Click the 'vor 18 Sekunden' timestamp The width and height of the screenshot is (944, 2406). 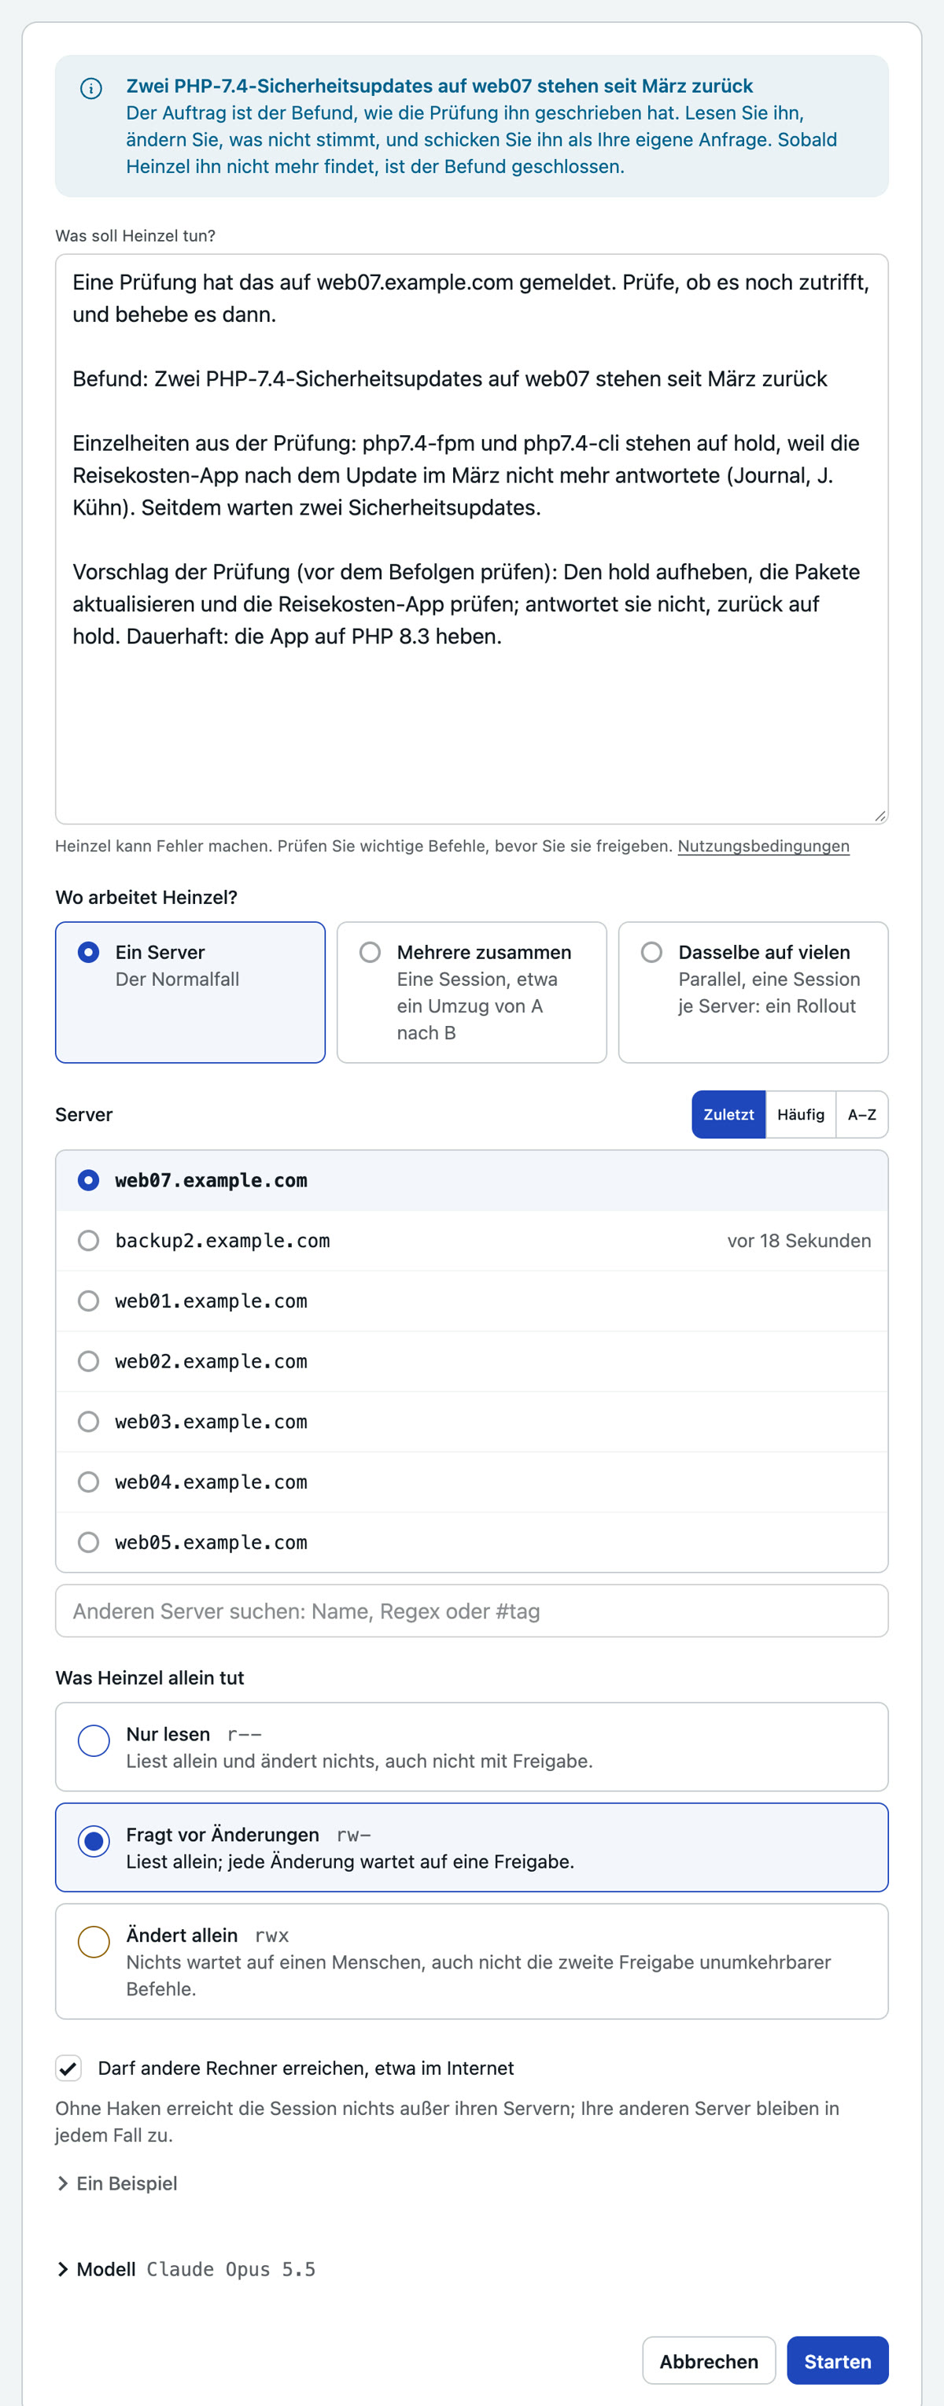tap(799, 1240)
